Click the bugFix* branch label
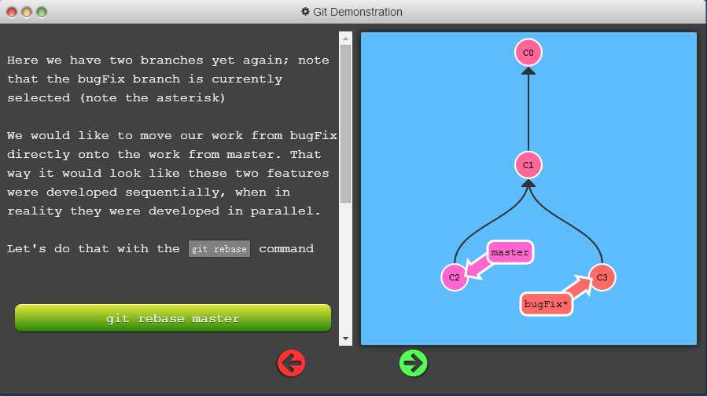The height and width of the screenshot is (396, 707). tap(546, 304)
